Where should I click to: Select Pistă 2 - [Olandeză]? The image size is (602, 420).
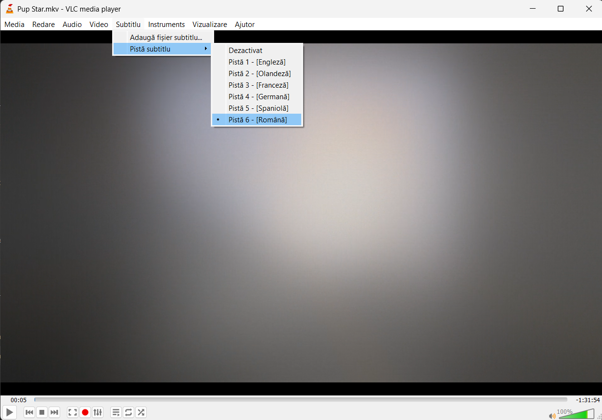(257, 73)
